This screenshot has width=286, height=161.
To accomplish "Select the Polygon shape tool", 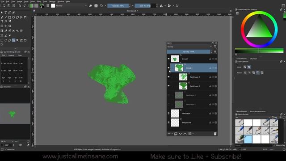I will (17, 17).
